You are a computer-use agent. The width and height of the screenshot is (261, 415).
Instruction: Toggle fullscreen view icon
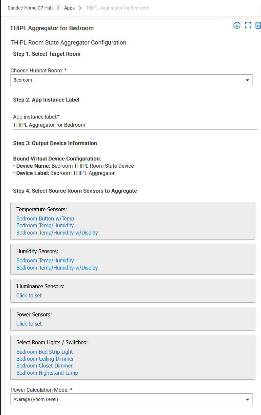click(x=248, y=25)
